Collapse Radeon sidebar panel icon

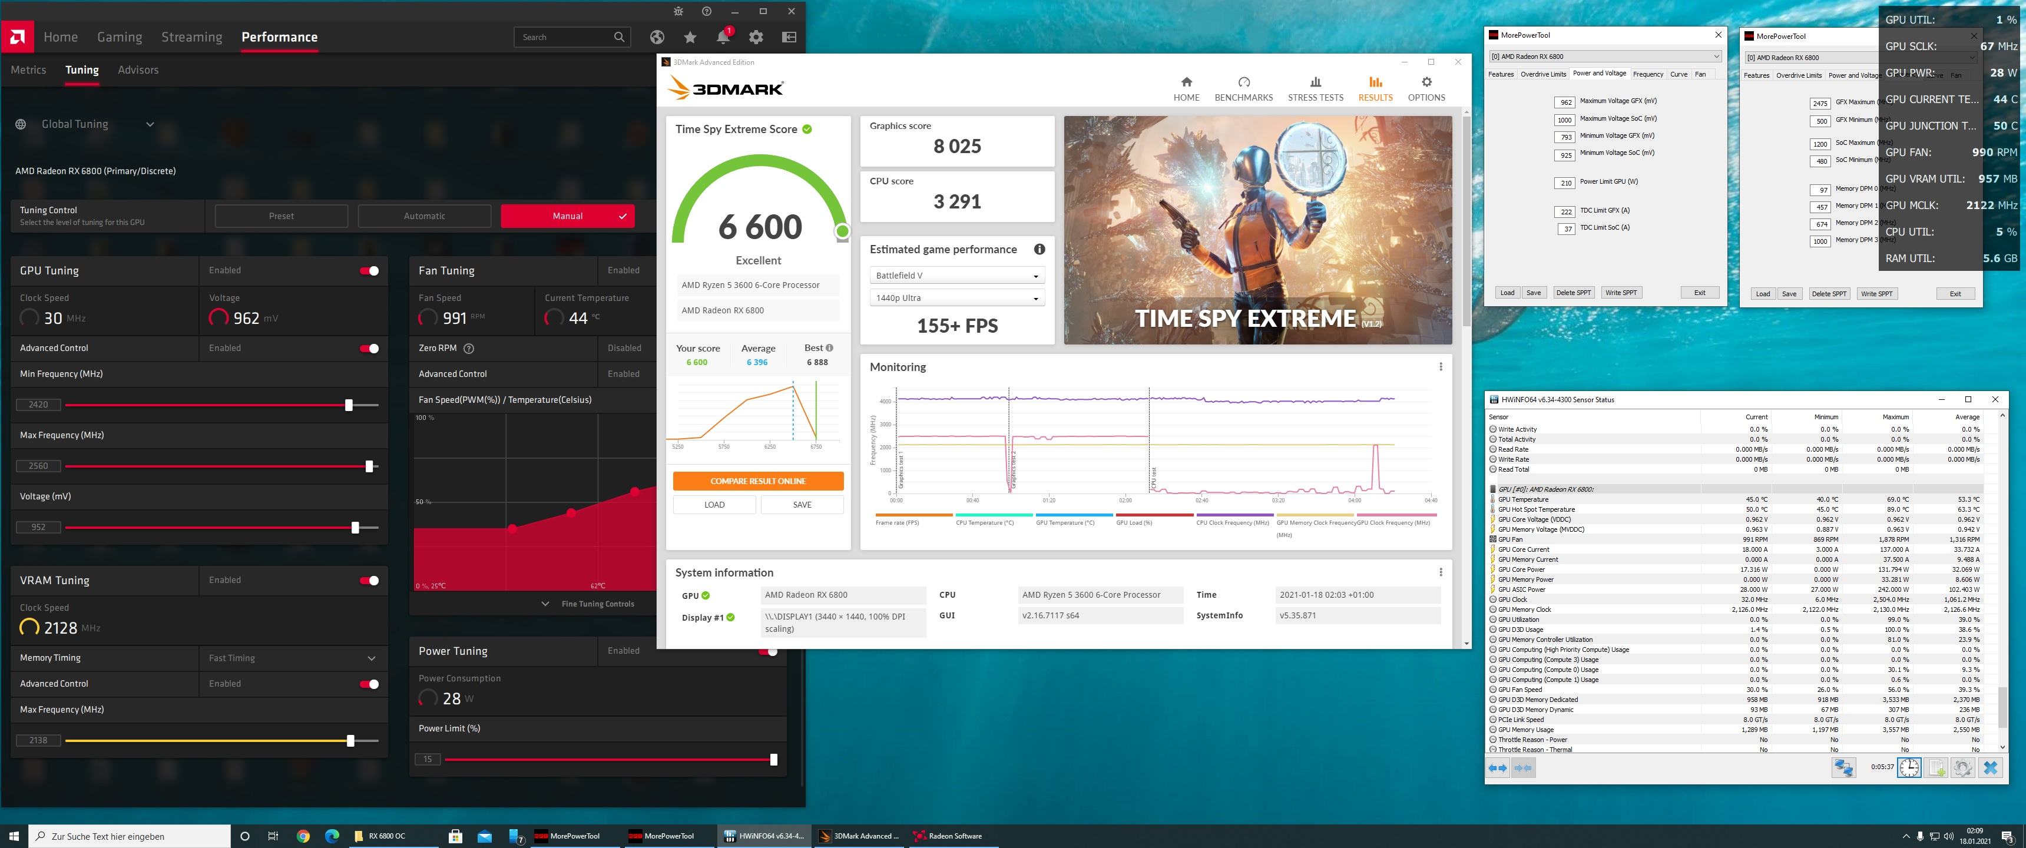click(x=789, y=37)
